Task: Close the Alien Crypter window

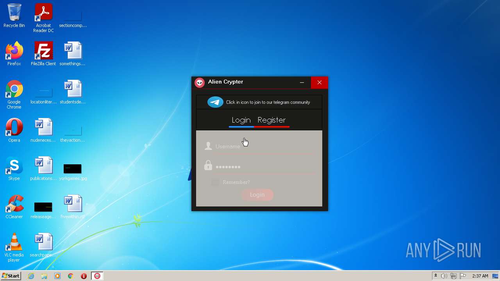Action: 319,82
